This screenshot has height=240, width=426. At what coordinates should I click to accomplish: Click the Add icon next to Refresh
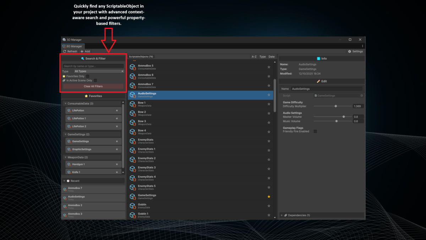[81, 51]
